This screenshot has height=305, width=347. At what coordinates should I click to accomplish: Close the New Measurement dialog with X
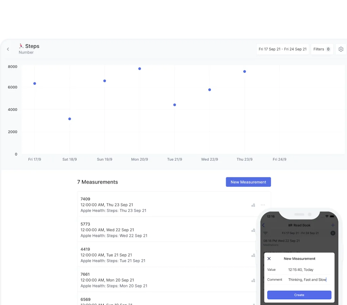click(x=269, y=259)
